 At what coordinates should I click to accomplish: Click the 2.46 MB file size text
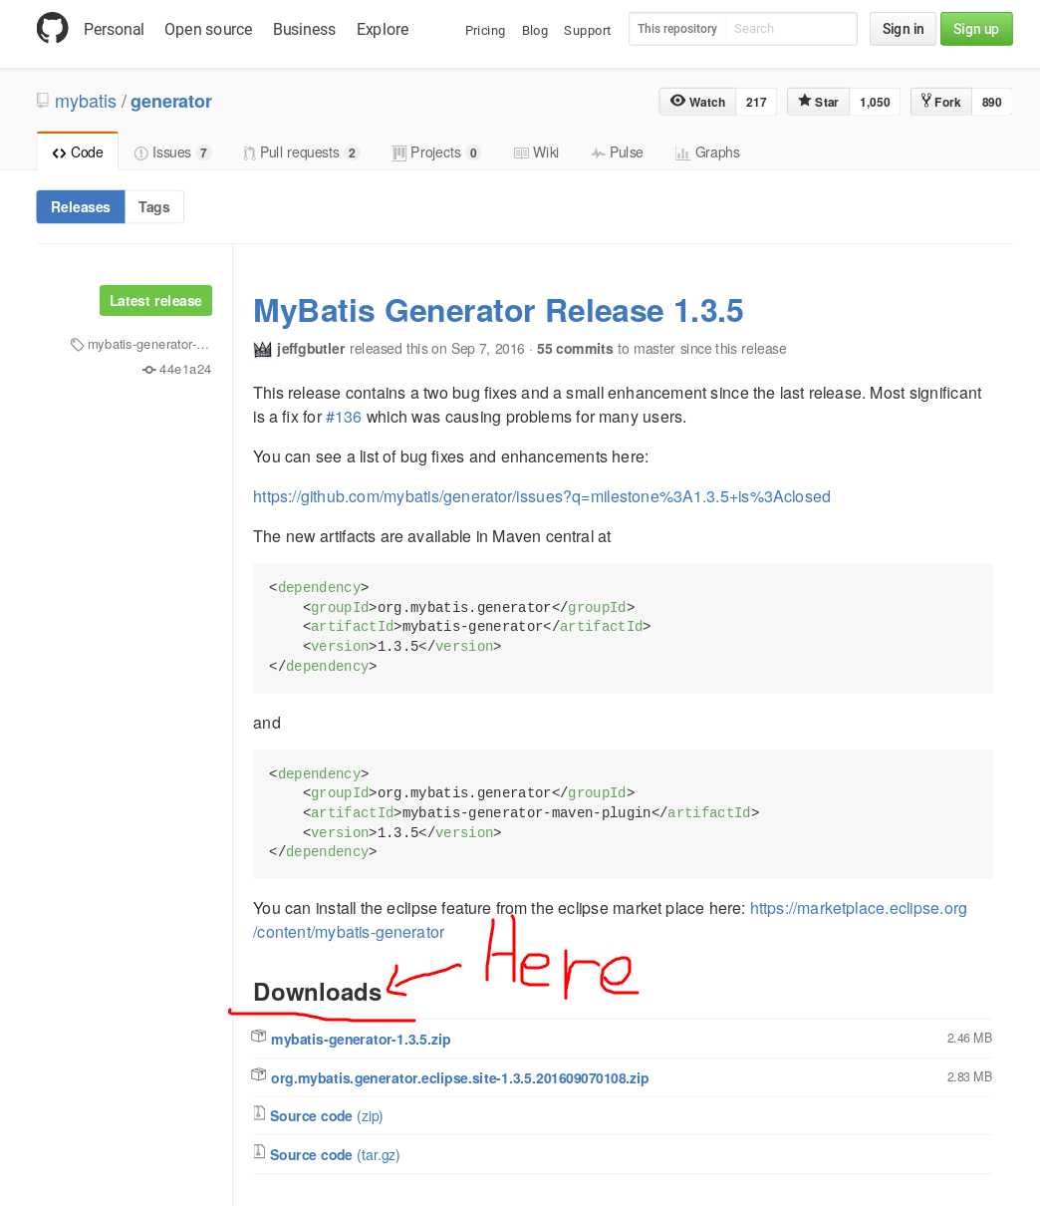point(969,1039)
